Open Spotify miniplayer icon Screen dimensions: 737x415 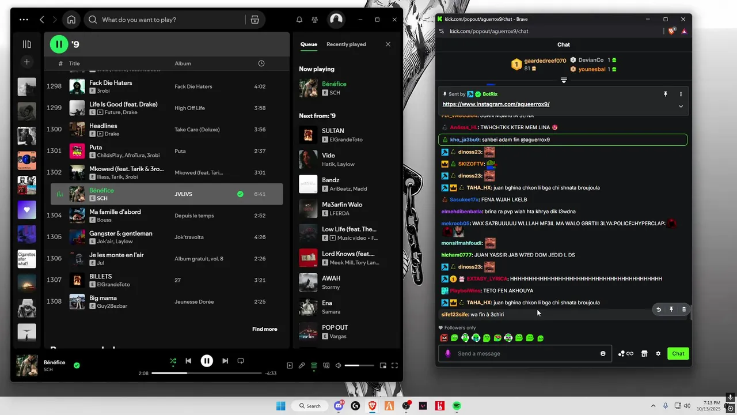[383, 365]
